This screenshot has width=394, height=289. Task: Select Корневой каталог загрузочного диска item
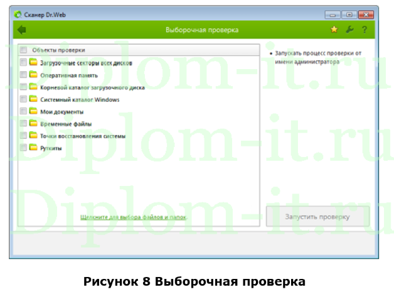pos(92,87)
